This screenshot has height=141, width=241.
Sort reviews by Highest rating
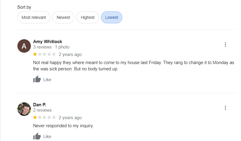[88, 17]
